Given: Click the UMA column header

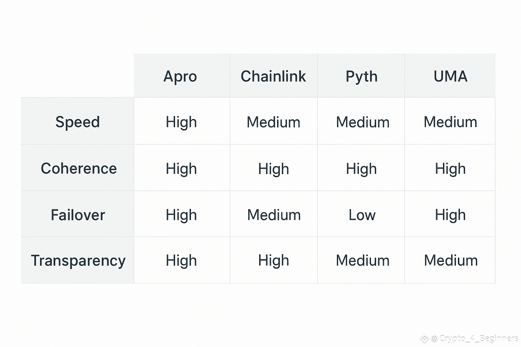Looking at the screenshot, I should 450,76.
